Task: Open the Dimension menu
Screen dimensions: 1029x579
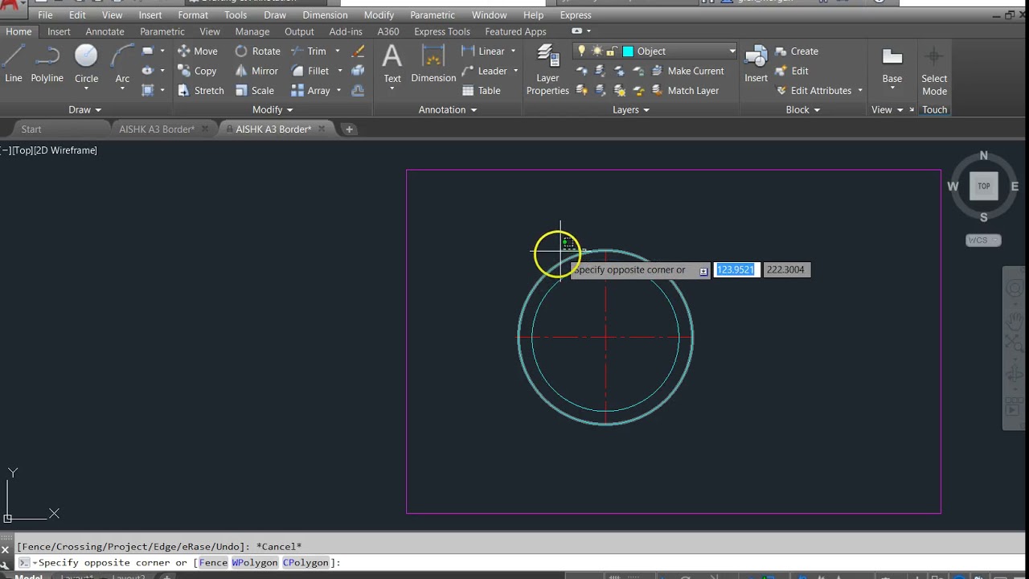Action: pyautogui.click(x=325, y=15)
